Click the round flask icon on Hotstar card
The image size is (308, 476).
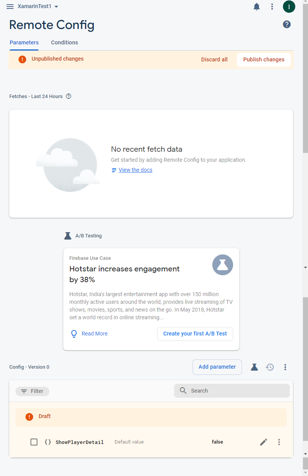[223, 265]
